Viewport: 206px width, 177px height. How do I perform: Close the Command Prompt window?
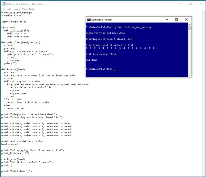(x=187, y=20)
